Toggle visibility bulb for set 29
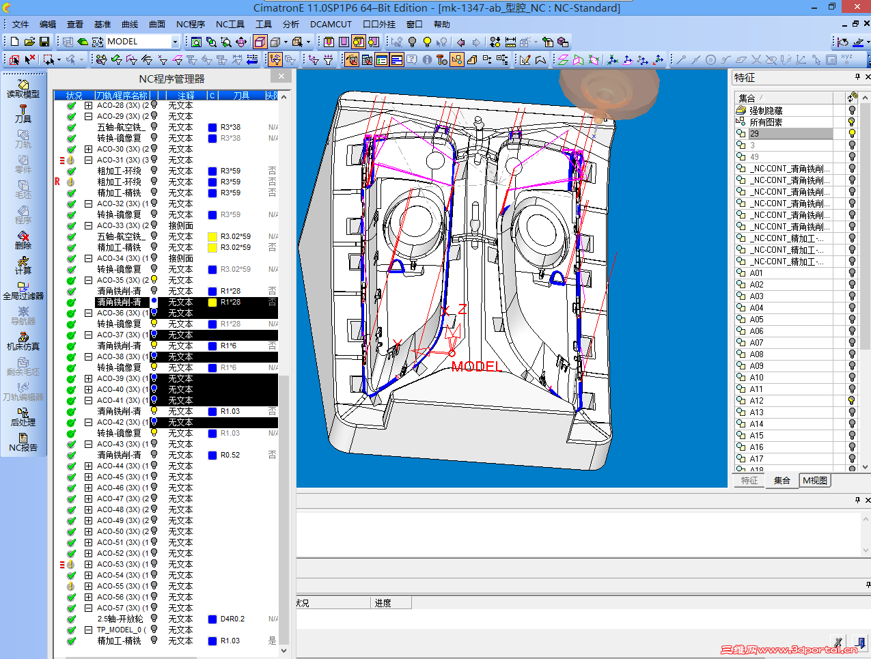The height and width of the screenshot is (659, 871). [x=852, y=134]
